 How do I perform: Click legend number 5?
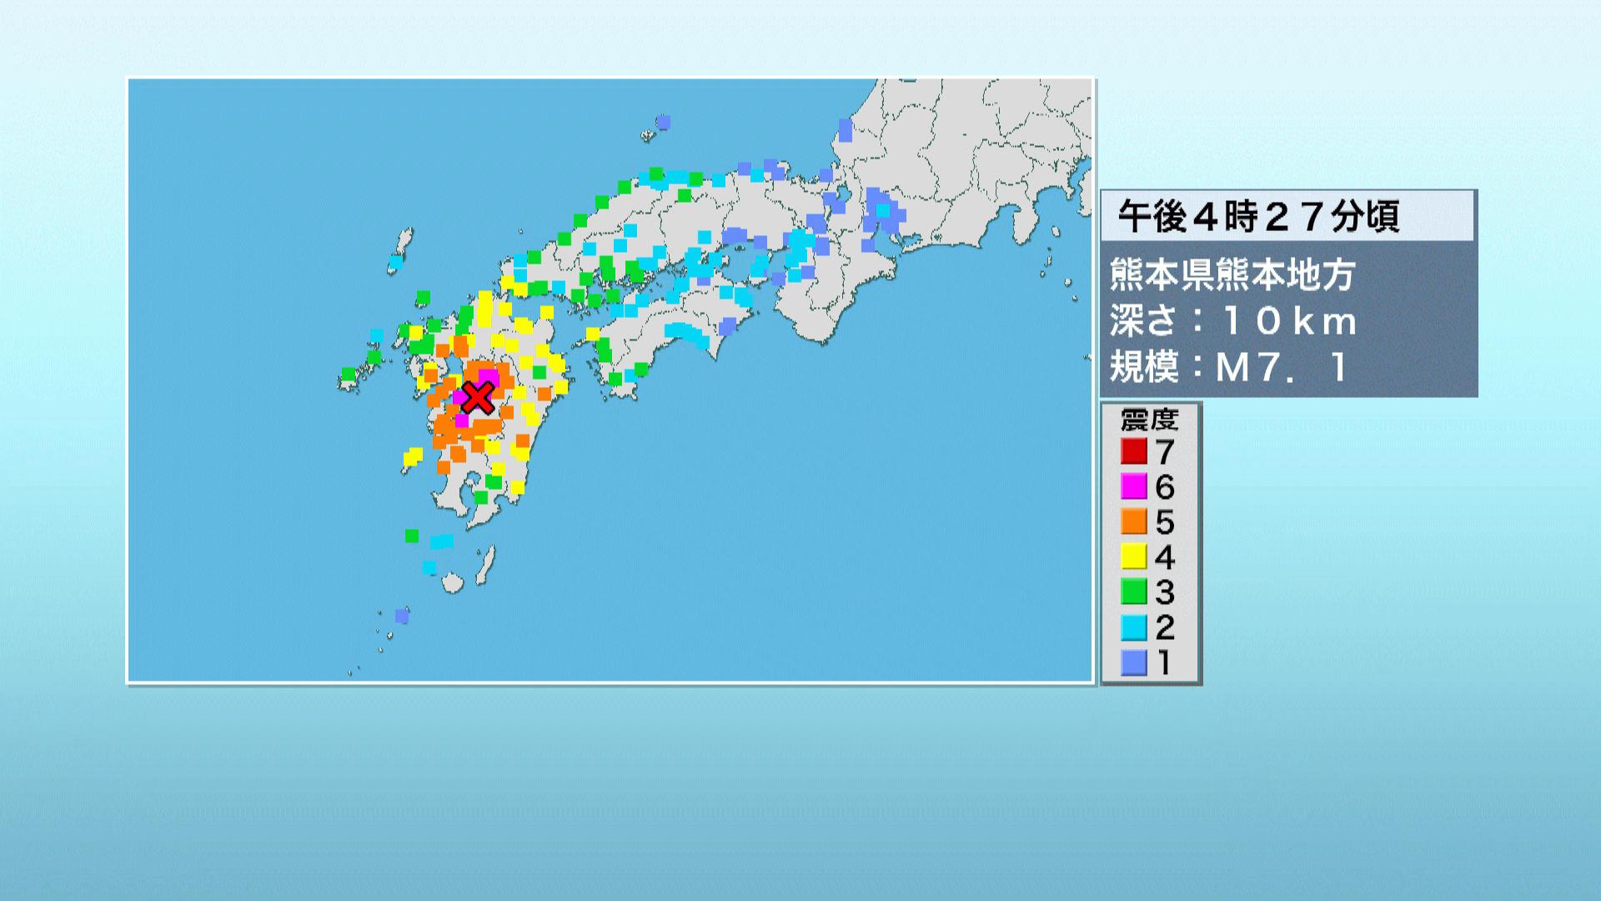click(x=1165, y=522)
